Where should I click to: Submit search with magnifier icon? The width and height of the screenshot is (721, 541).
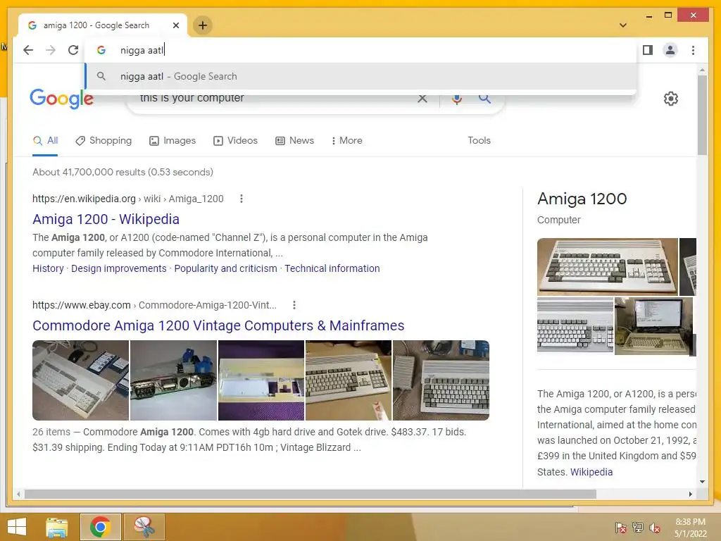pos(484,98)
